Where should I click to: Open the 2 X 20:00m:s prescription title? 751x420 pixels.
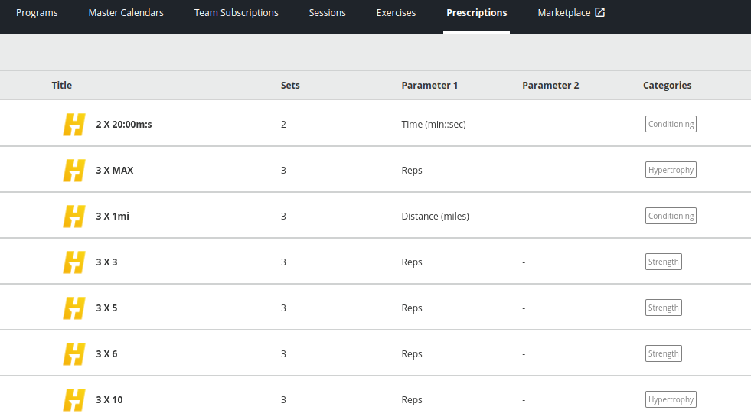coord(124,125)
